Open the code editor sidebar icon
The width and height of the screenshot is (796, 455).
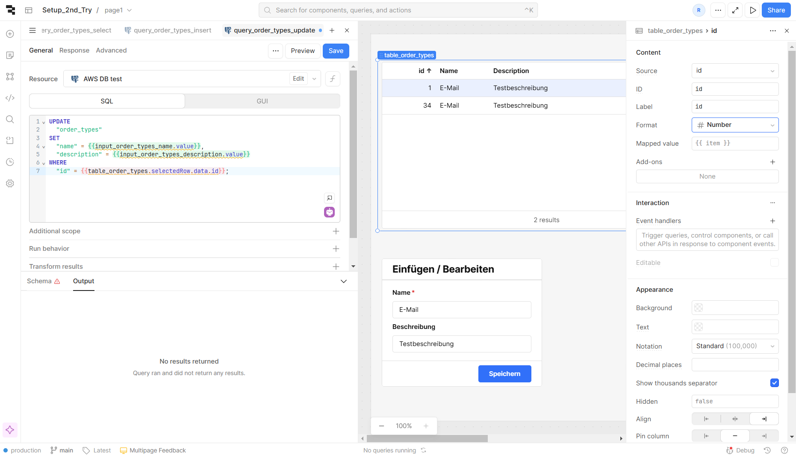click(x=10, y=98)
